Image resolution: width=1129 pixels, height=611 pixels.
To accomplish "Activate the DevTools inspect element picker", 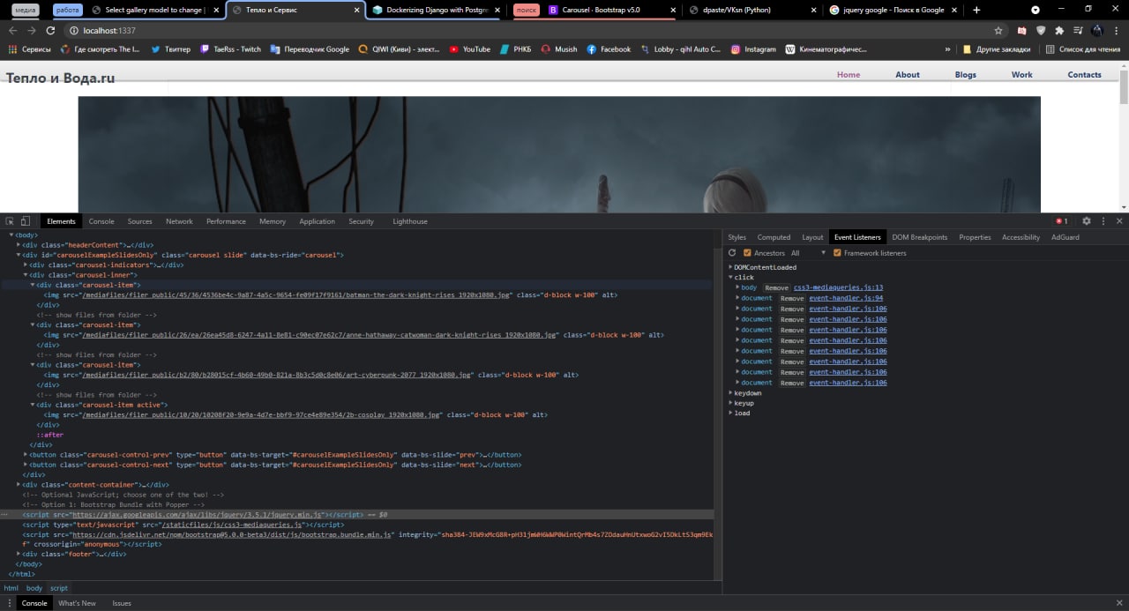I will pos(10,221).
